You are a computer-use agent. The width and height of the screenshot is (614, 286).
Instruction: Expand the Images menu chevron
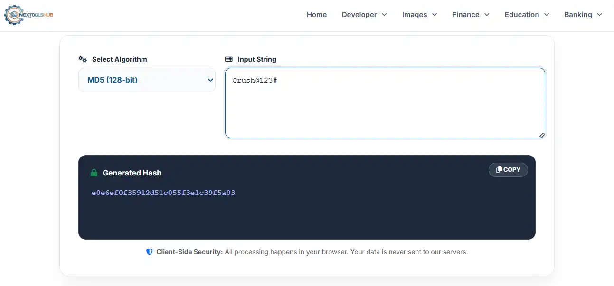tap(435, 15)
